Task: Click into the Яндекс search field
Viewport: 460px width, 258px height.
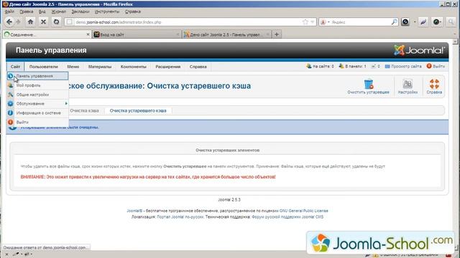Action: (x=360, y=22)
